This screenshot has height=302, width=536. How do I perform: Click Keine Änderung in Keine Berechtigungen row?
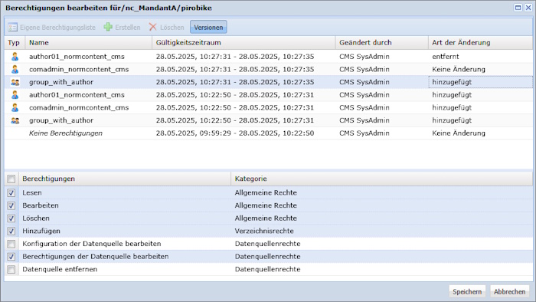click(459, 133)
